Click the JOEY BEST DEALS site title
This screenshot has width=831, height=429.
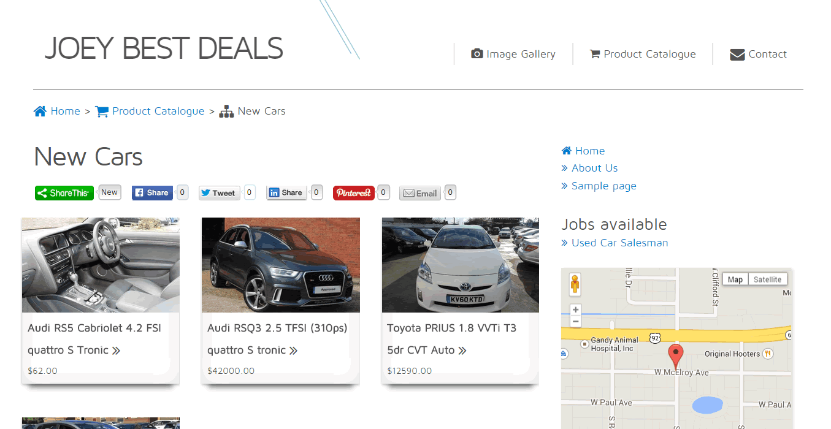point(164,48)
